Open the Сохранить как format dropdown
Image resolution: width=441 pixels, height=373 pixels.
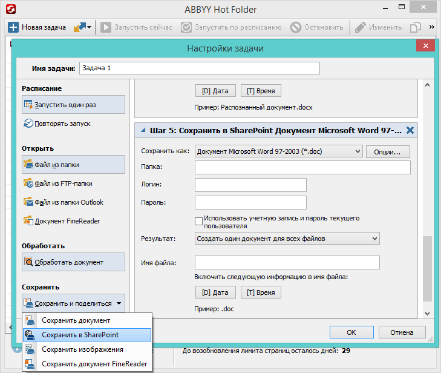click(x=279, y=151)
